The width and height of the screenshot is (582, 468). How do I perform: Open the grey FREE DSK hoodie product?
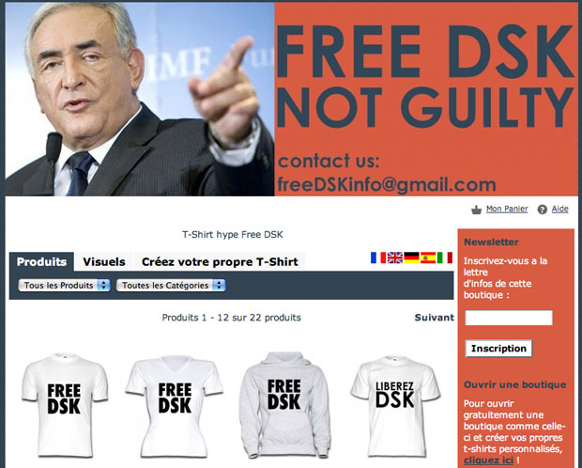click(x=284, y=405)
